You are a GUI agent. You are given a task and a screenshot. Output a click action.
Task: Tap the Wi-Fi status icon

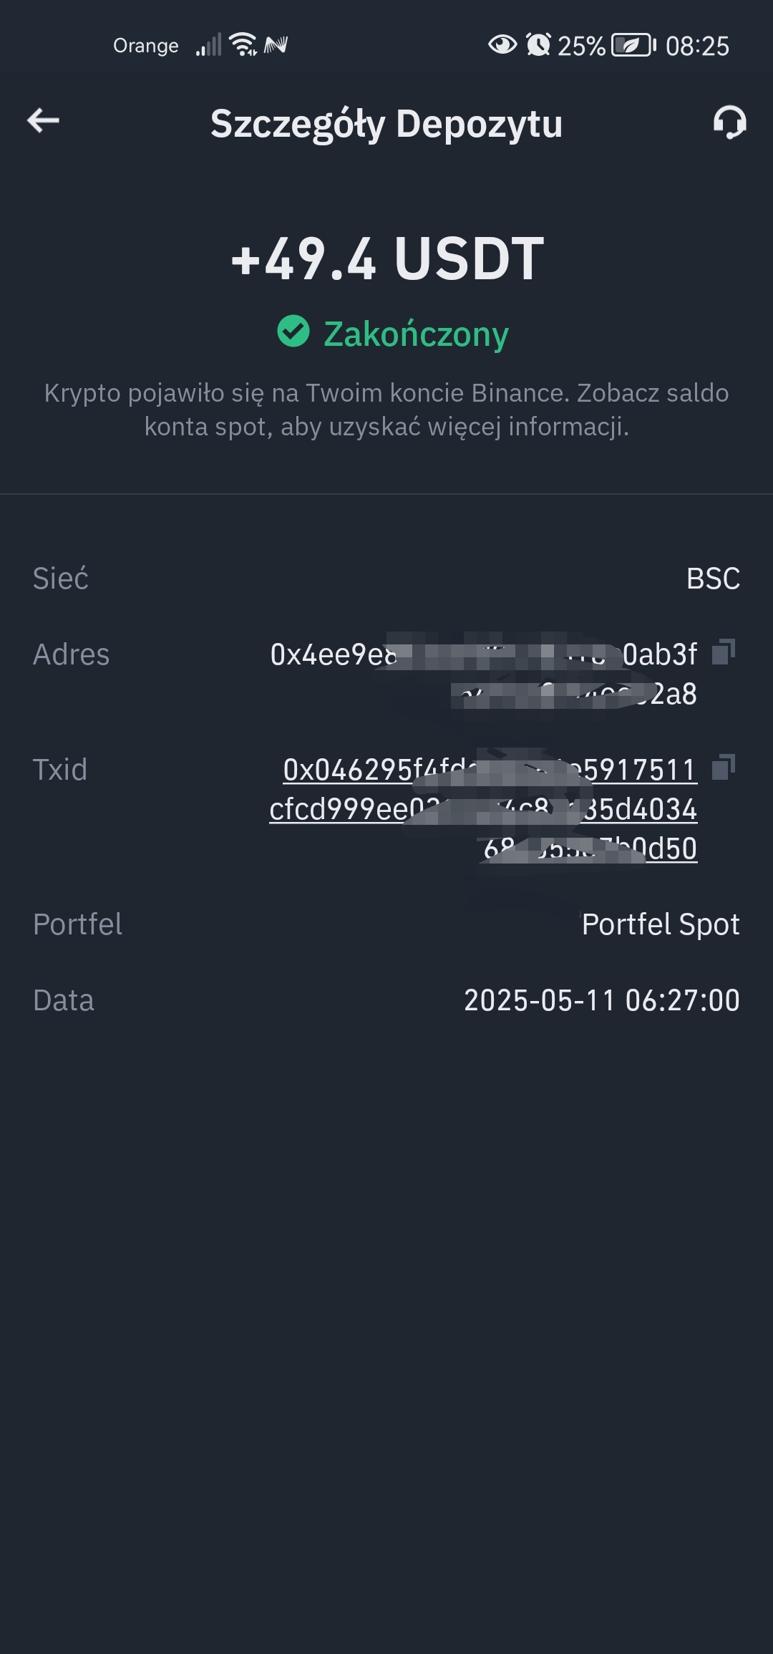click(243, 44)
